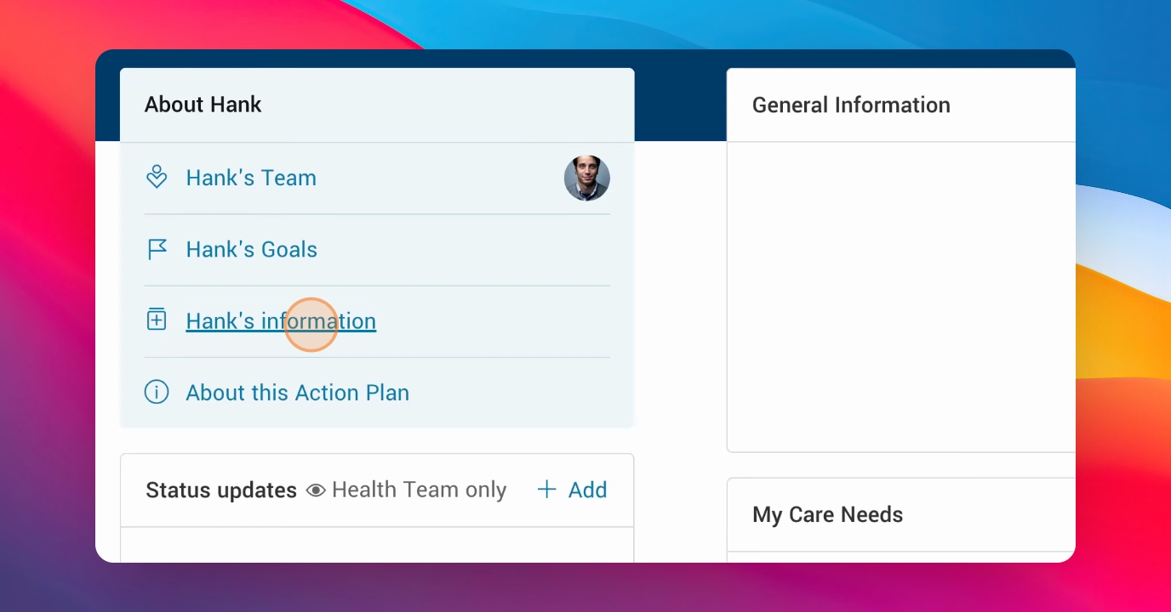The width and height of the screenshot is (1171, 612).
Task: Click the empty area below Status updates header
Action: tap(377, 545)
